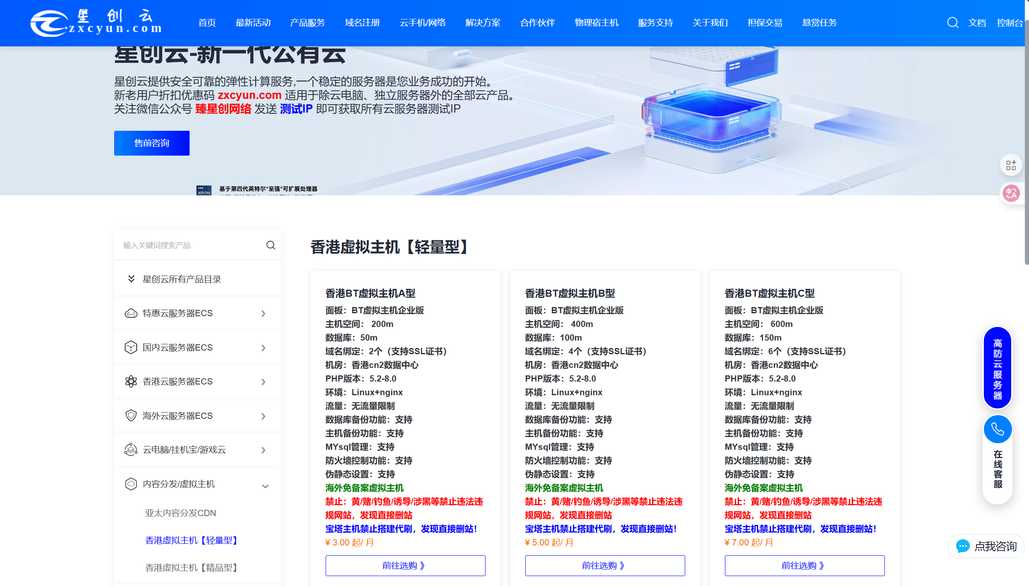Screen dimensions: 1029x586
Task: Click 前往选购 for 香港BT虚拟主机B型
Action: click(605, 566)
